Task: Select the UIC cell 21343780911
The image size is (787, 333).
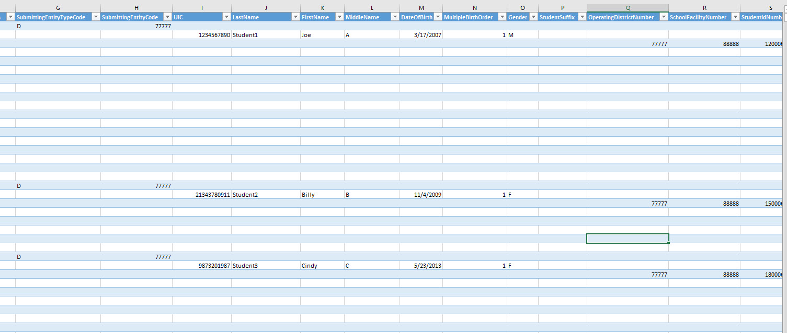Action: pyautogui.click(x=202, y=195)
